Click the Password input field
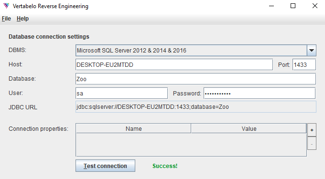Image resolution: width=325 pixels, height=179 pixels. (x=260, y=93)
